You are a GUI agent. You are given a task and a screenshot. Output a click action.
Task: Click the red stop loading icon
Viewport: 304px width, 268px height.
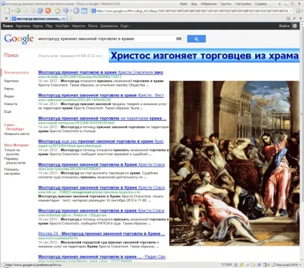coord(48,11)
